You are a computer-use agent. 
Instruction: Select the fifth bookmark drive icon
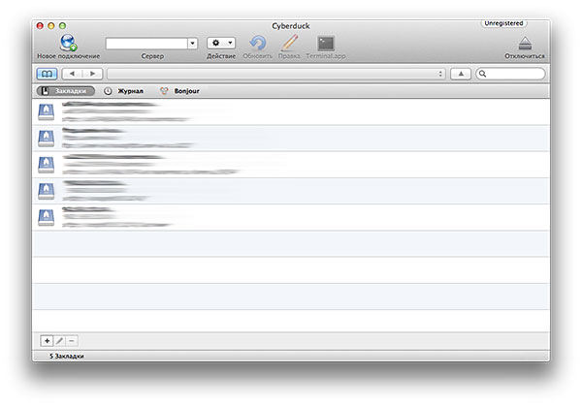[x=46, y=217]
